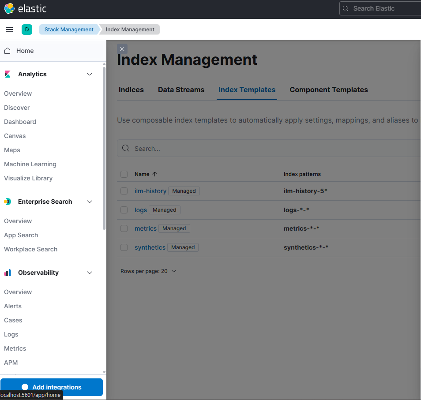Screen dimensions: 421x400
Task: Open the synthetics template
Action: pyautogui.click(x=150, y=247)
